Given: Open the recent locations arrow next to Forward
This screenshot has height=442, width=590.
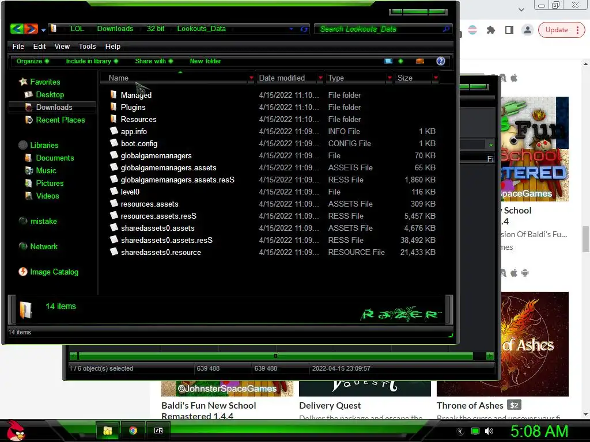Looking at the screenshot, I should 43,30.
